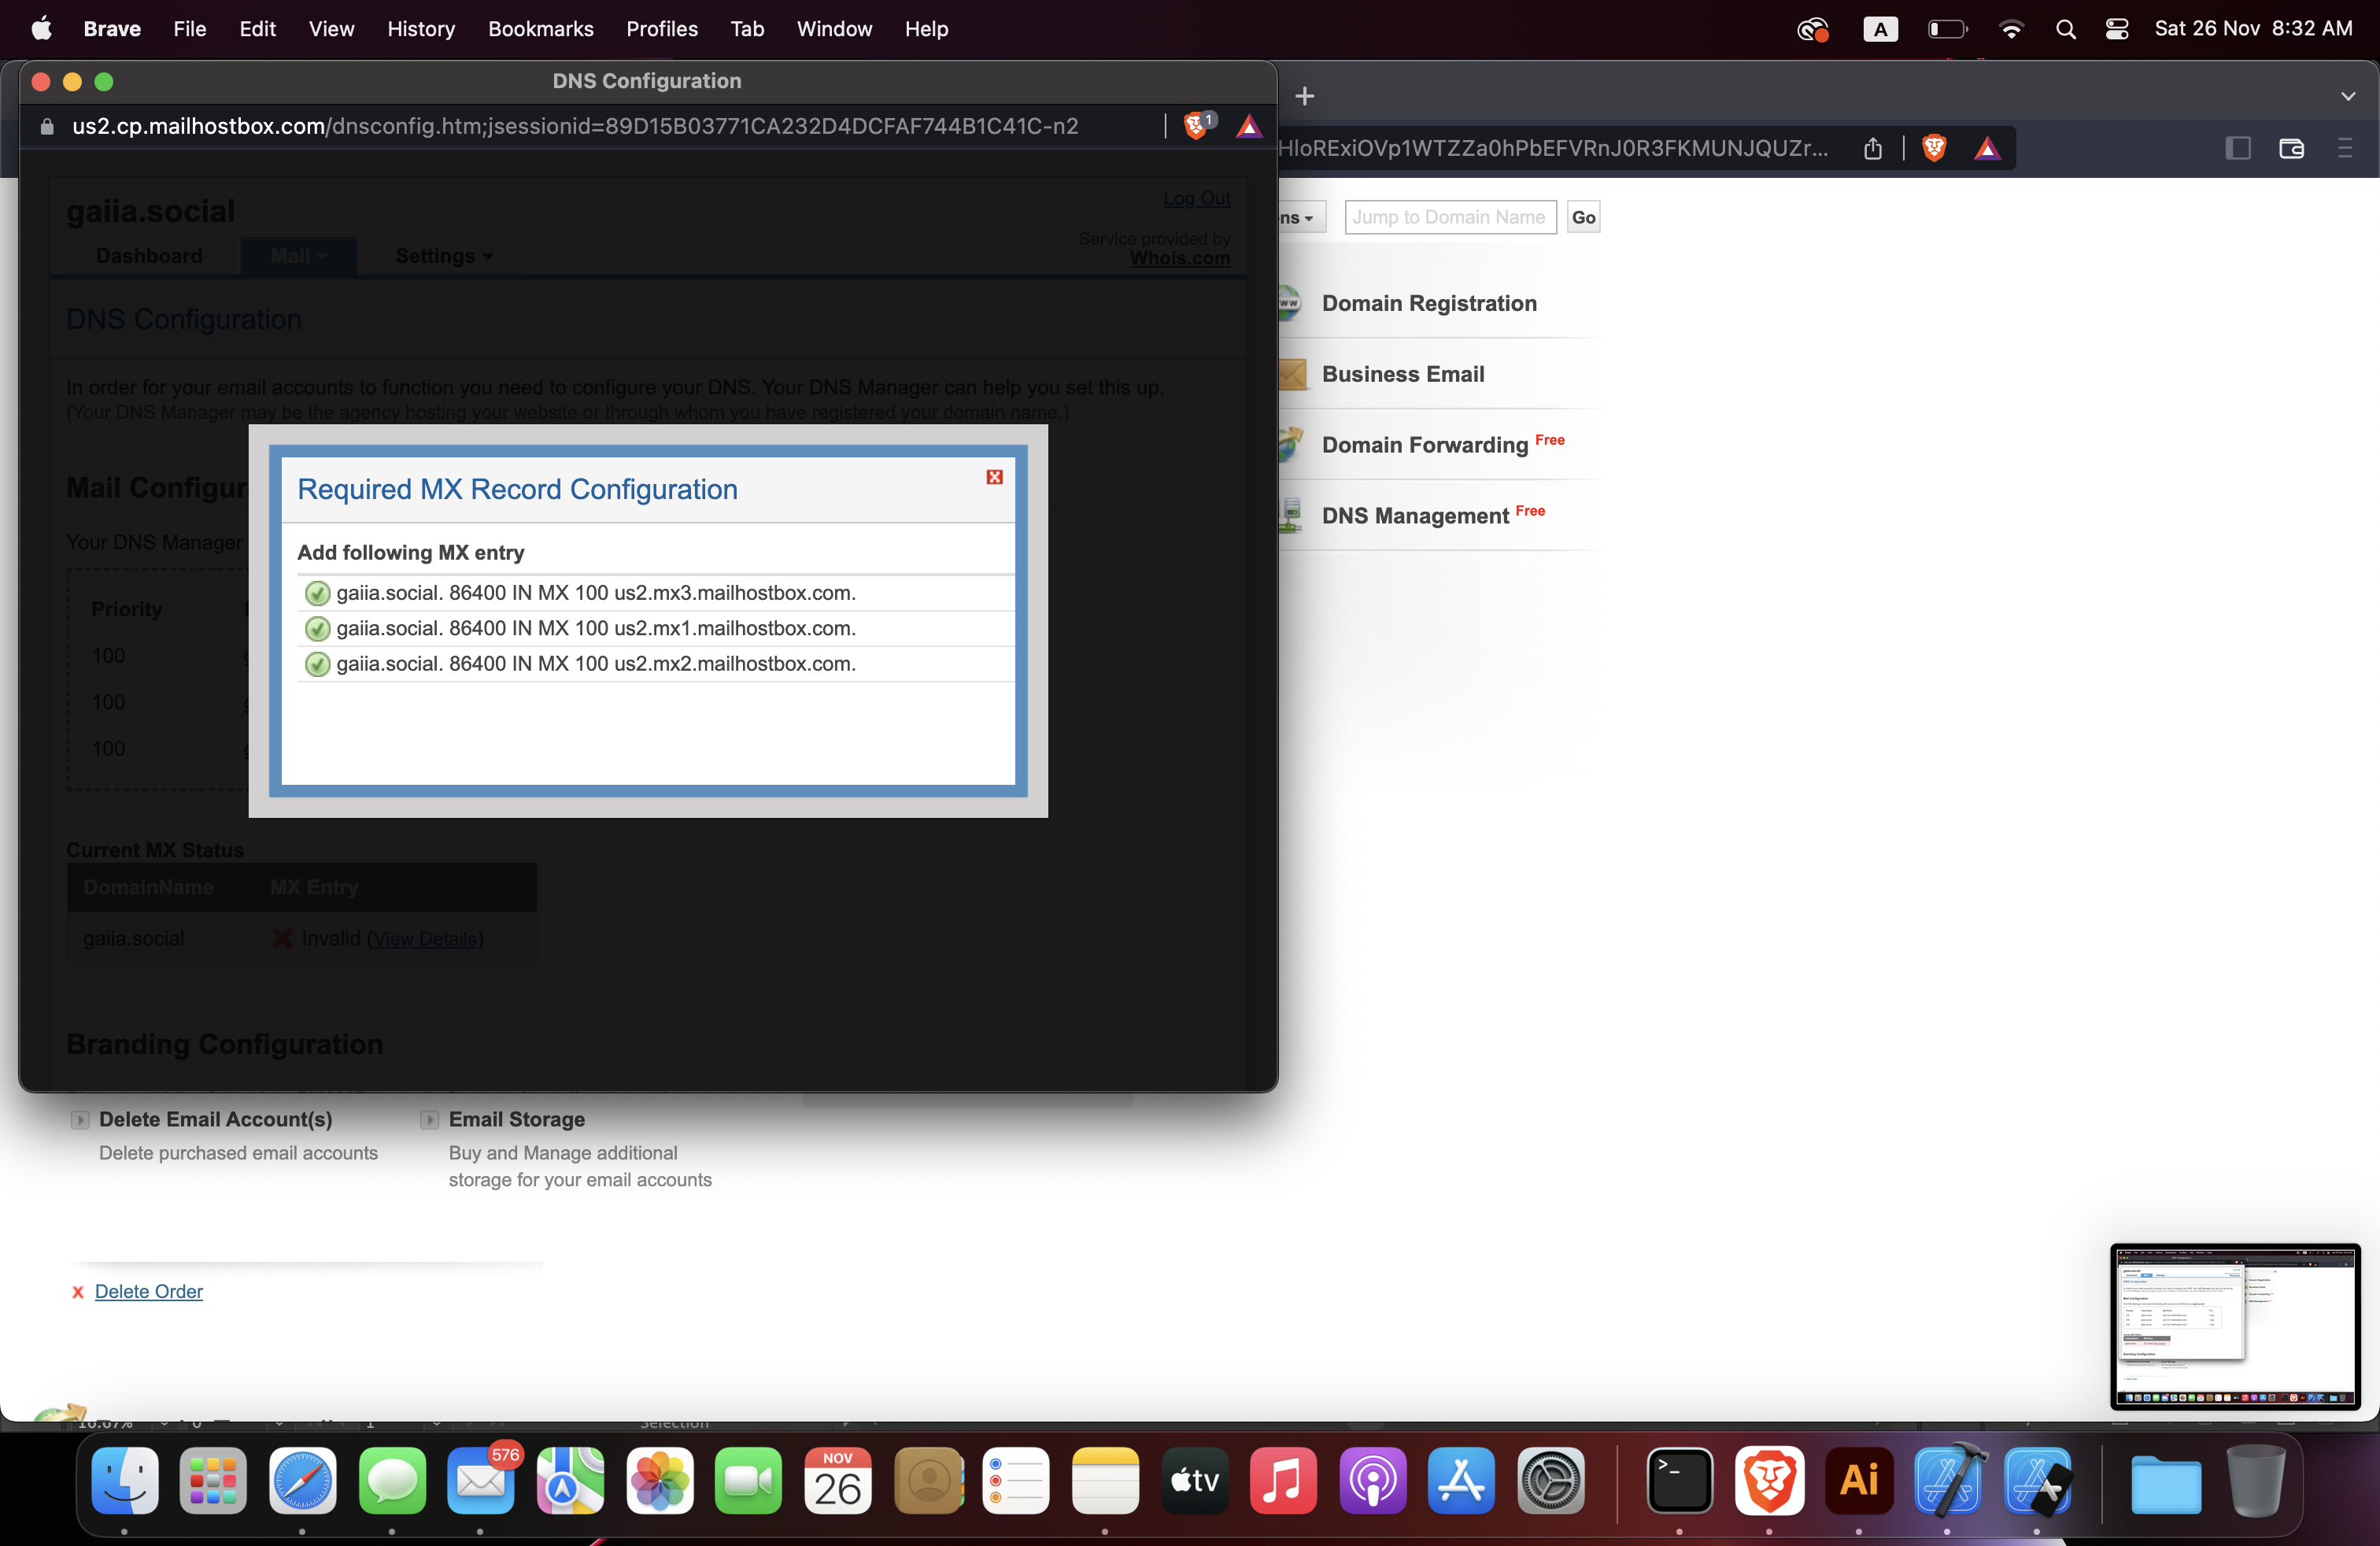This screenshot has height=1546, width=2380.
Task: Click the Go button beside Jump to Domain
Action: [1583, 217]
